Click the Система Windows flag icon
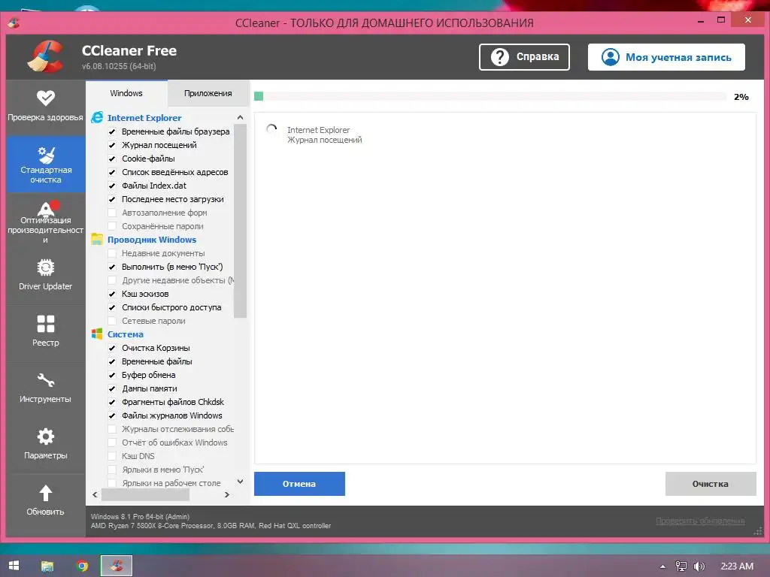The width and height of the screenshot is (770, 577). pos(97,334)
